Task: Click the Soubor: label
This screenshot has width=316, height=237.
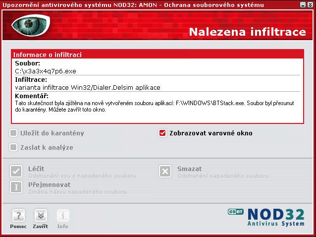Action: (28, 63)
